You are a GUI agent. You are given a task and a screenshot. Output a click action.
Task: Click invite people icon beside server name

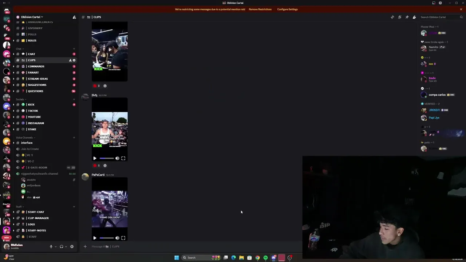coord(74,17)
